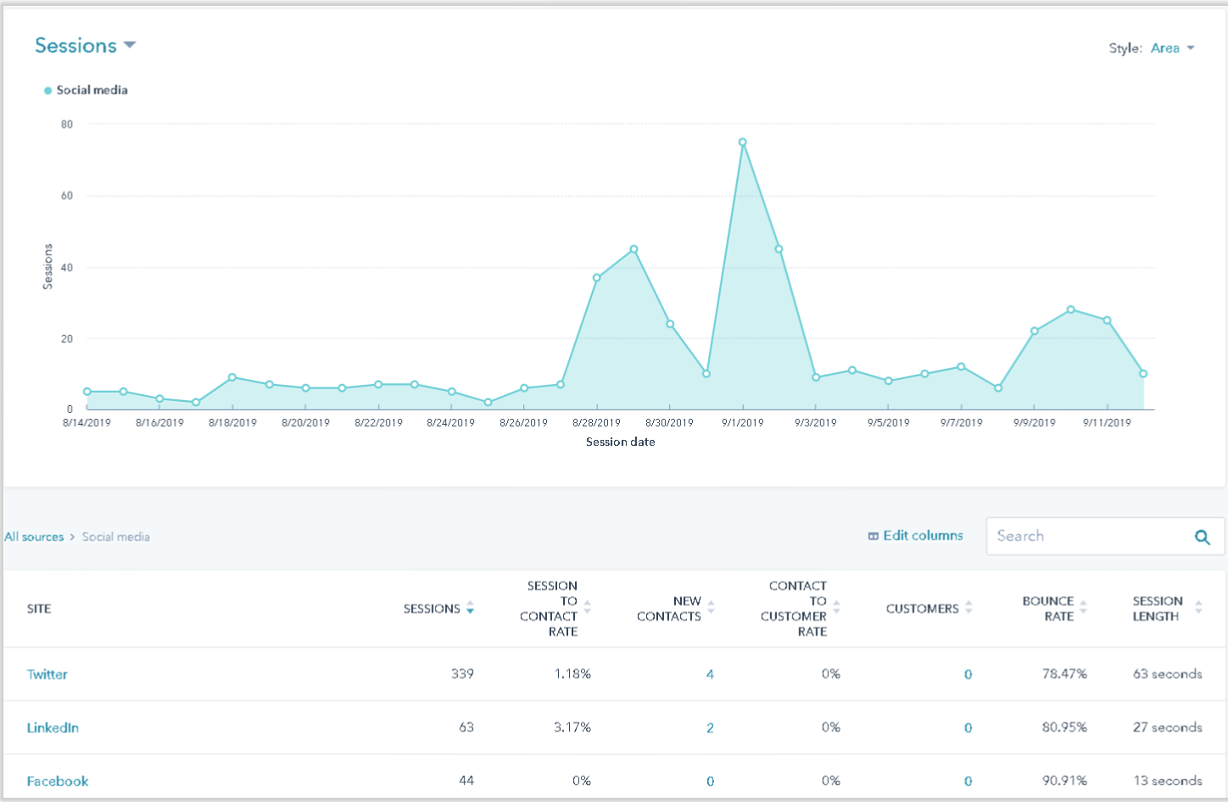The width and height of the screenshot is (1228, 802).
Task: Click the All sources breadcrumb link
Action: (x=34, y=537)
